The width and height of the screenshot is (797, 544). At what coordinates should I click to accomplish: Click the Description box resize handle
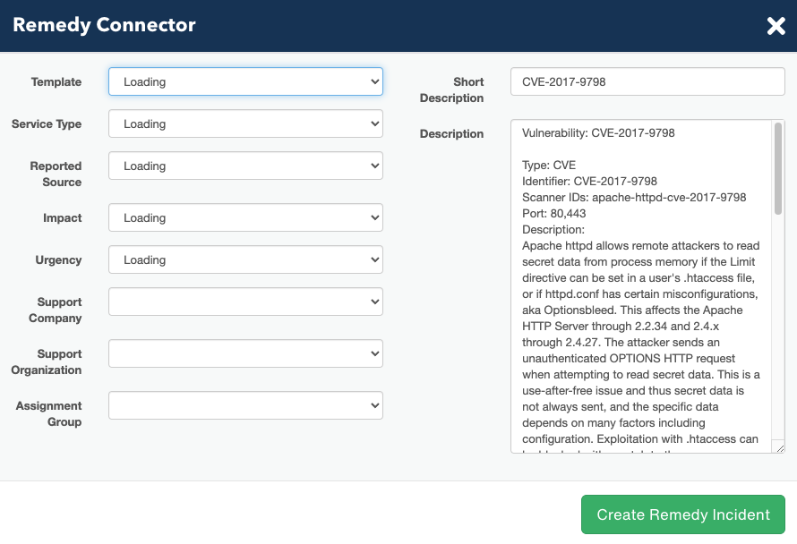pos(780,447)
